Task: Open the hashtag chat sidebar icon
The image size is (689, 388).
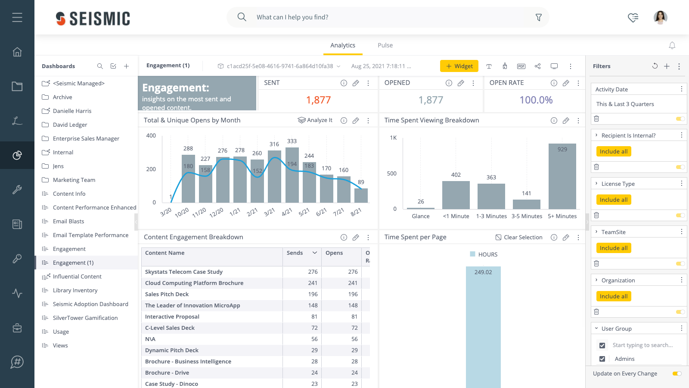Action: tap(17, 362)
